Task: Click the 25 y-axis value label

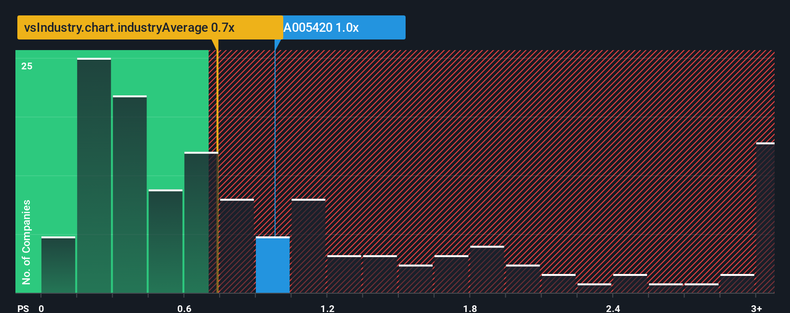Action: [x=27, y=66]
